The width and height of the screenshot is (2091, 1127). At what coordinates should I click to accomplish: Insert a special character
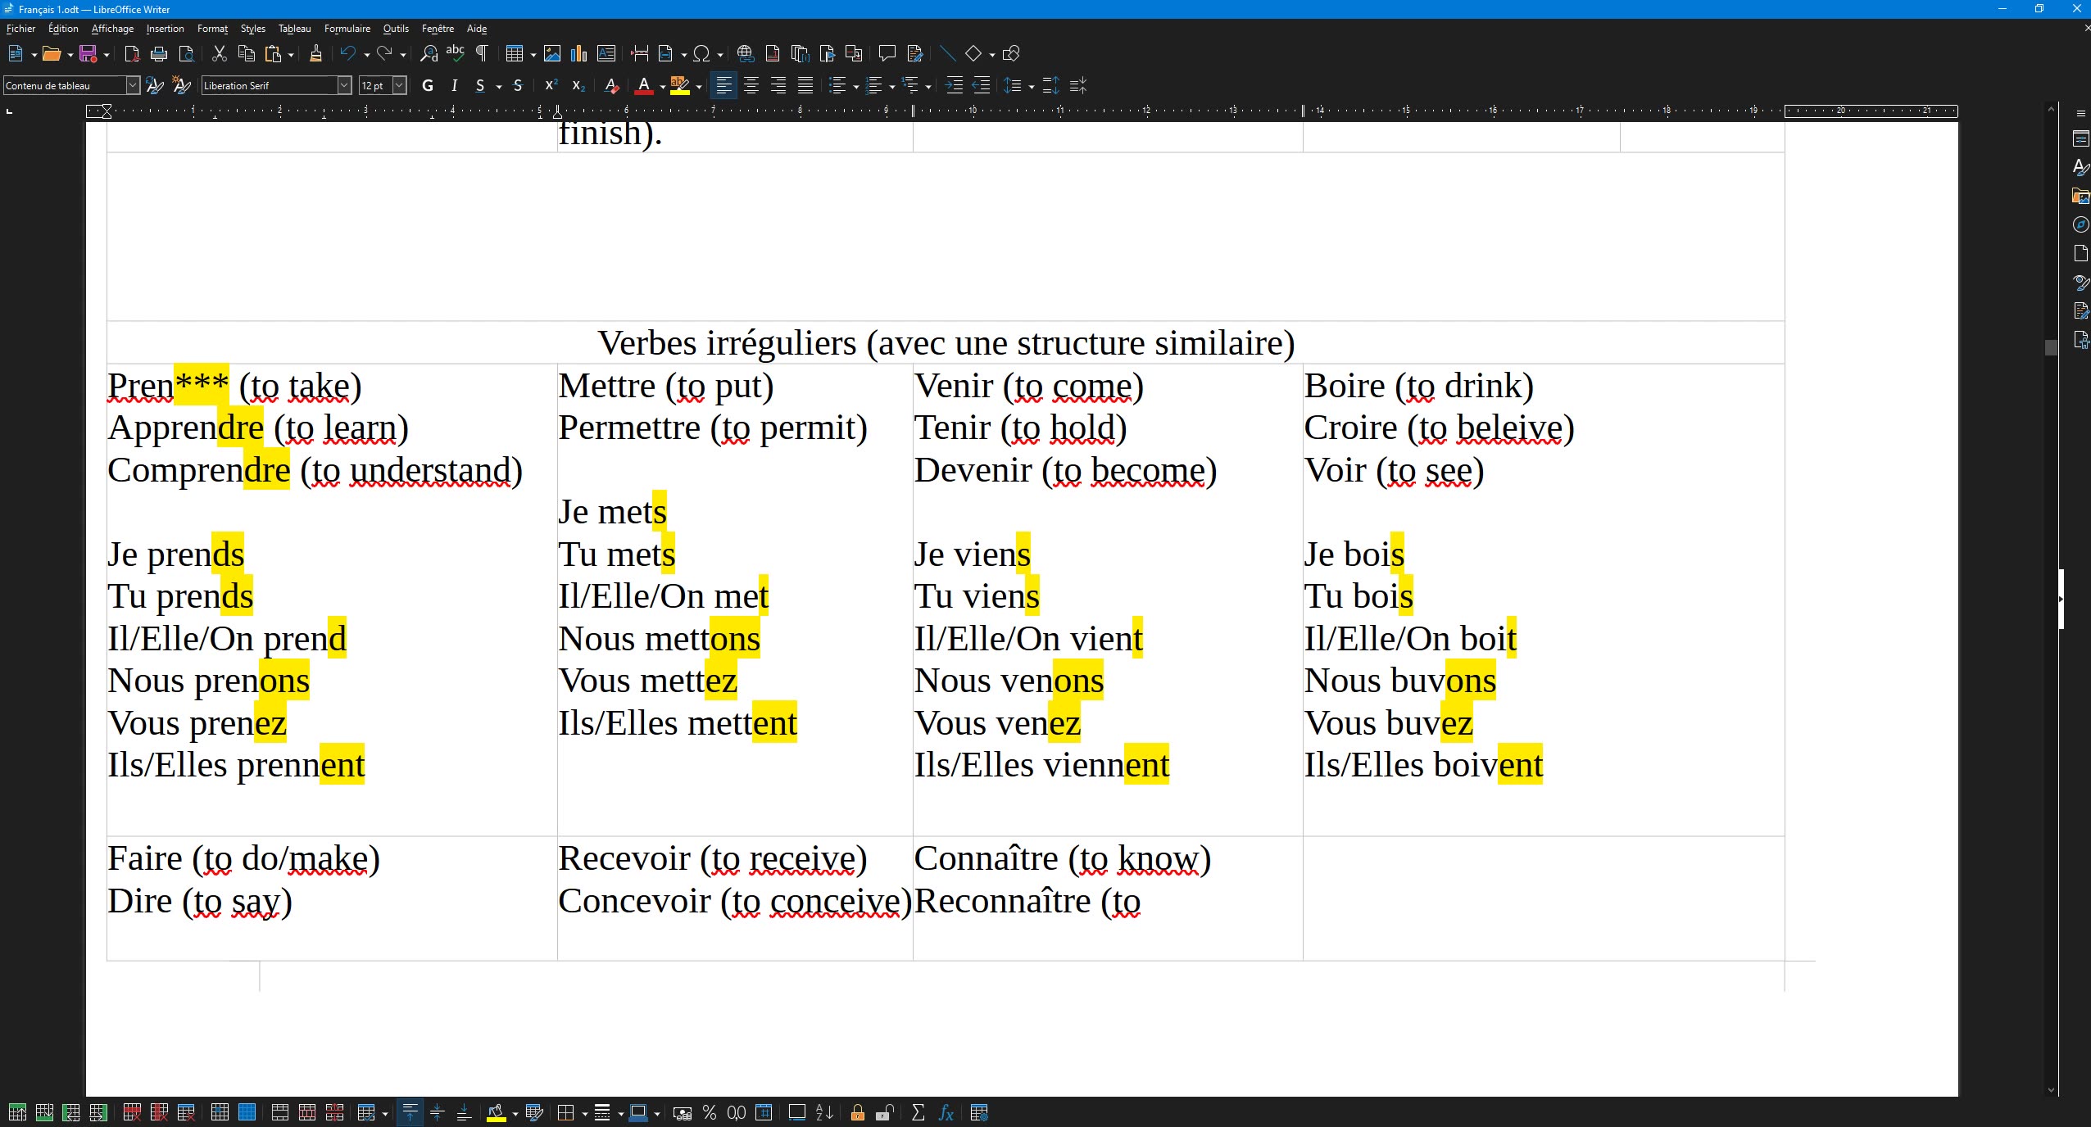pyautogui.click(x=702, y=53)
